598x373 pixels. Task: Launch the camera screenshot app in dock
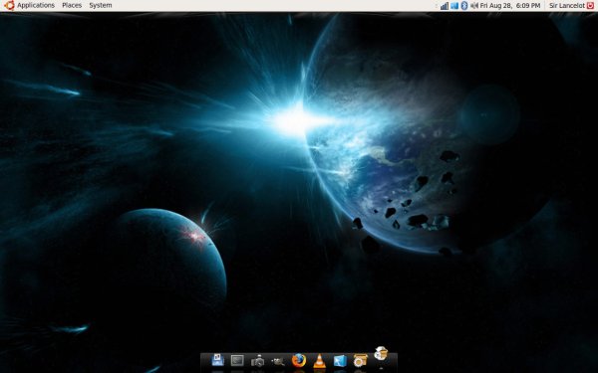click(258, 360)
